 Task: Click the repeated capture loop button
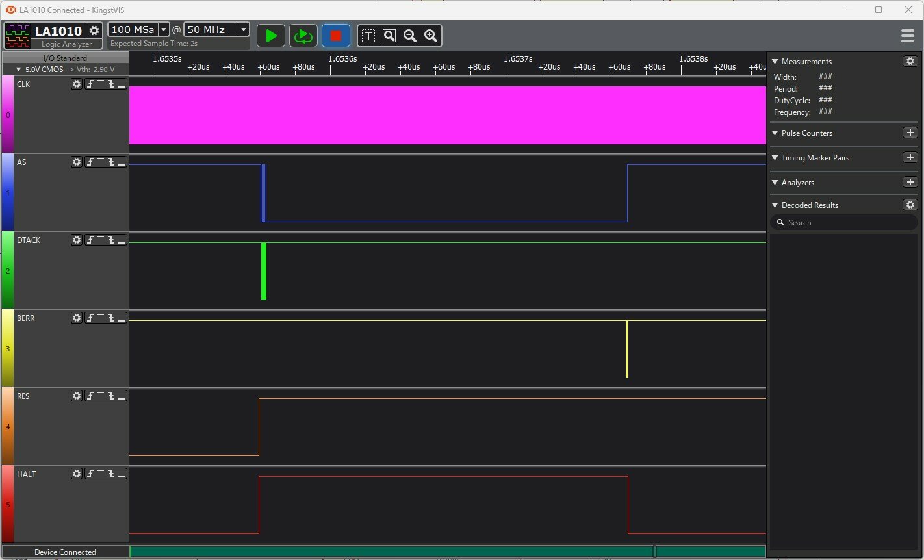tap(303, 36)
